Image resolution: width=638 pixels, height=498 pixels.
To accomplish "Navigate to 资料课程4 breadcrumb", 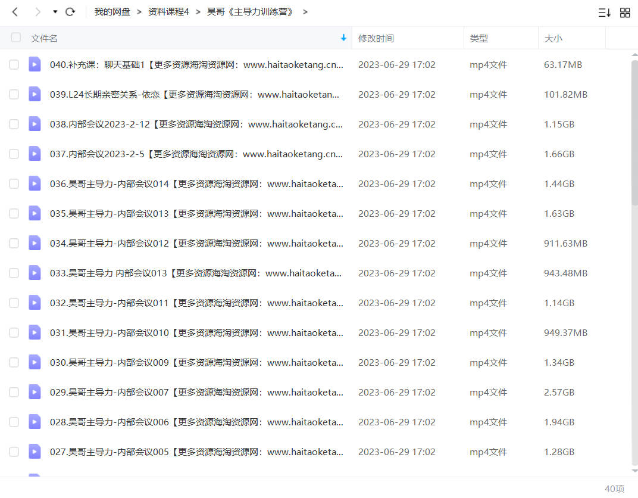I will click(x=168, y=12).
